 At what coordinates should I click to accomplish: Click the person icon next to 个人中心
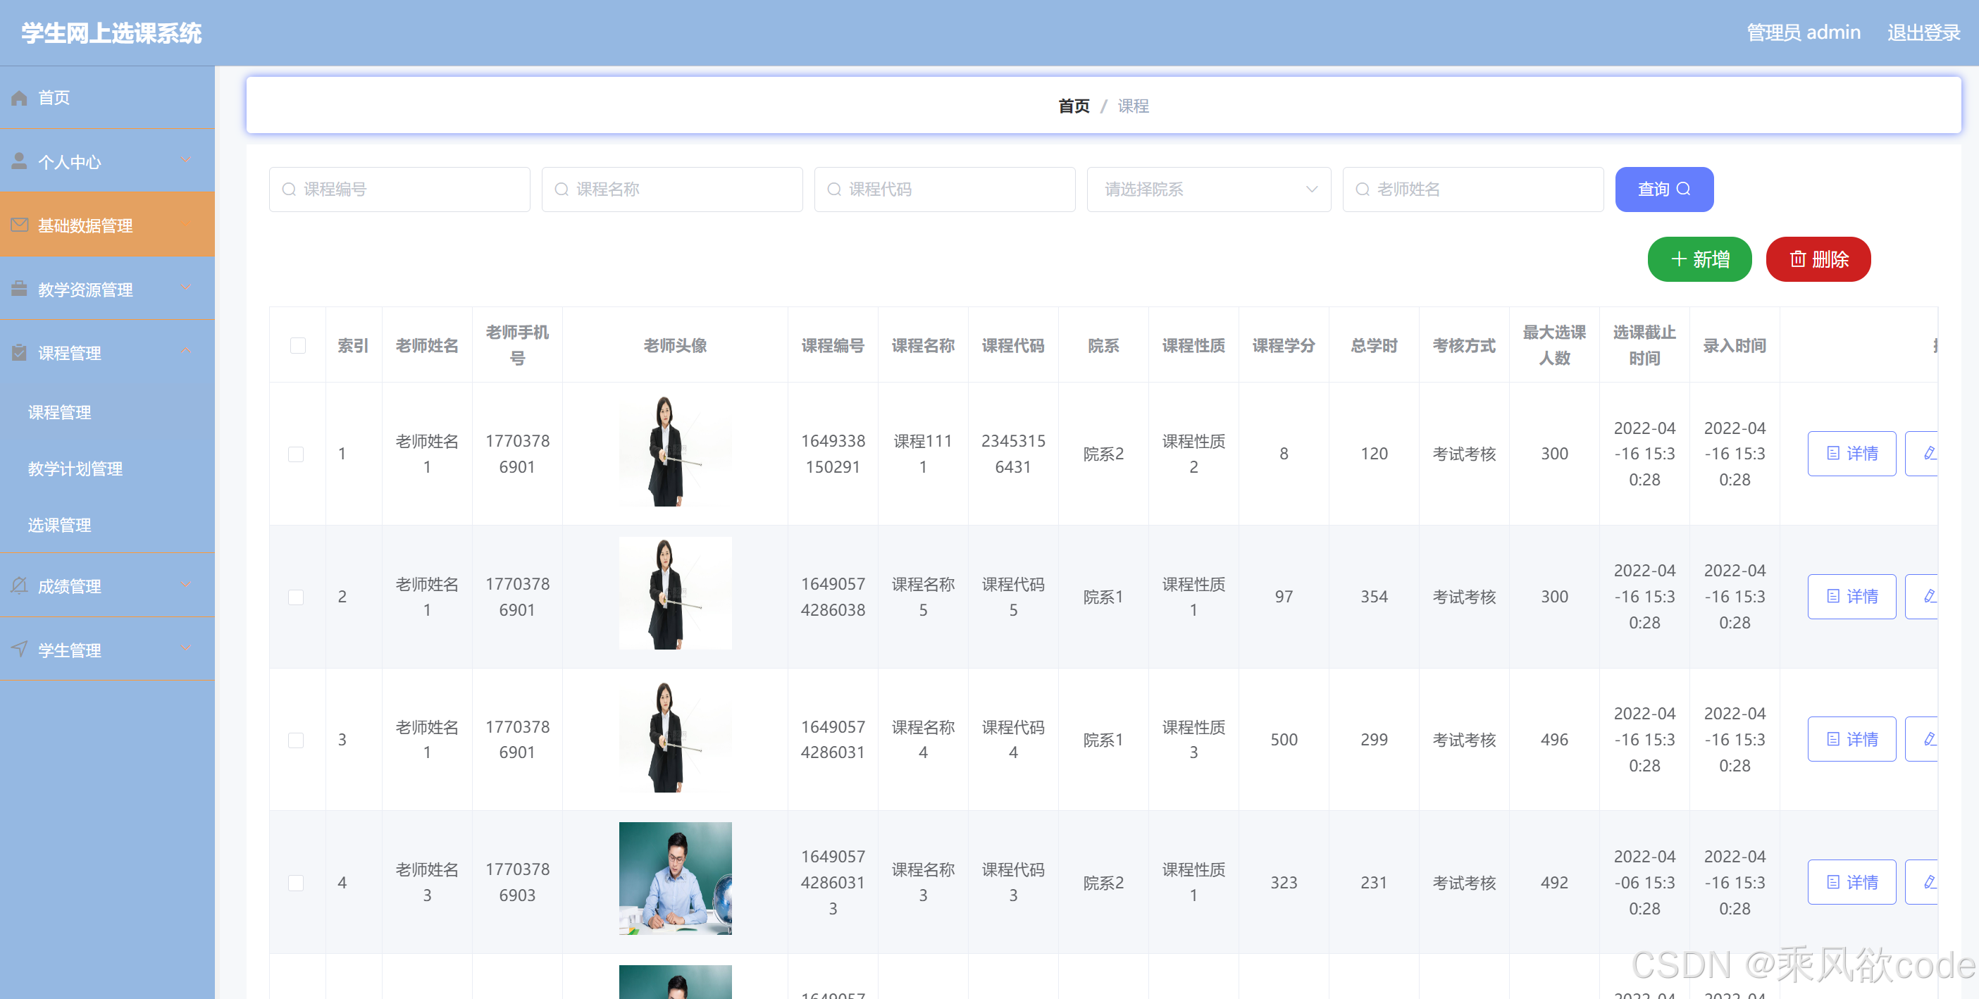pos(20,161)
